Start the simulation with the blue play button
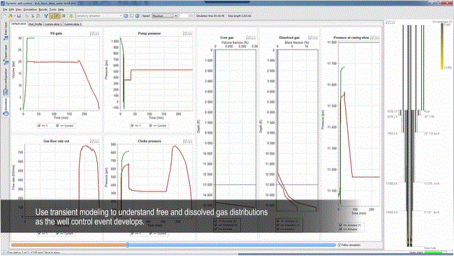454x256 pixels. [126, 16]
